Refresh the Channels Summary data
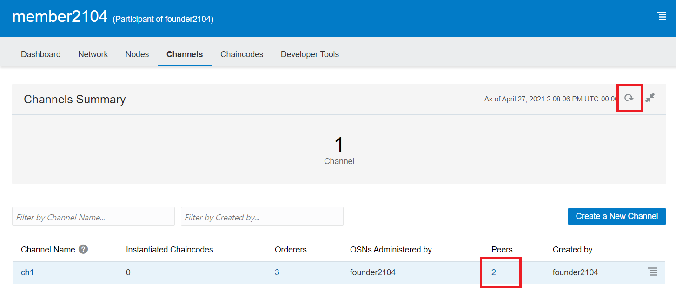 629,98
